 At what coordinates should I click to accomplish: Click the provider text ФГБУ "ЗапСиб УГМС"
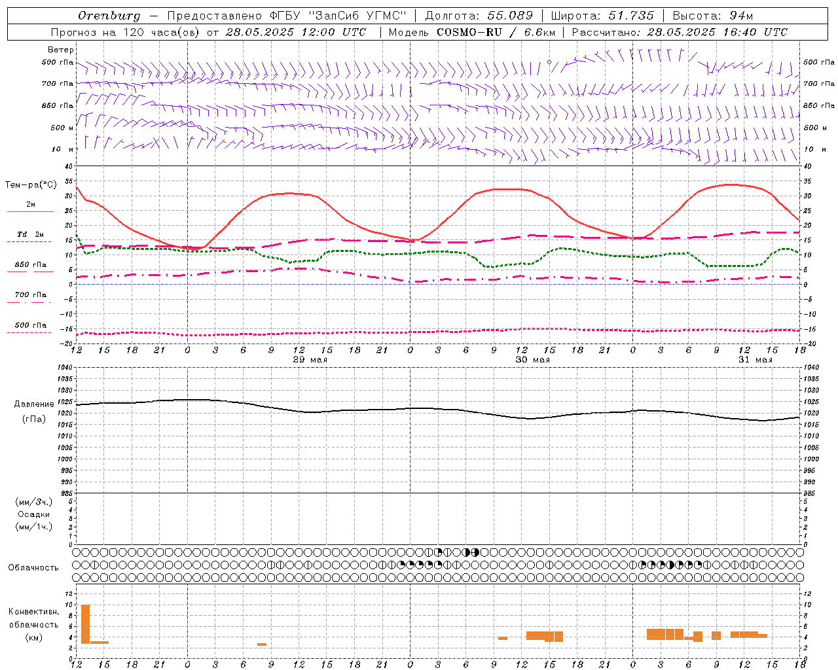pyautogui.click(x=338, y=16)
